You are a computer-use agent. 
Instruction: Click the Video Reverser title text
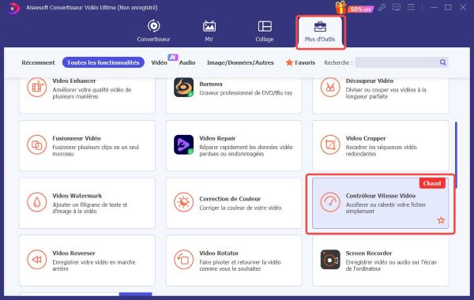pos(73,253)
